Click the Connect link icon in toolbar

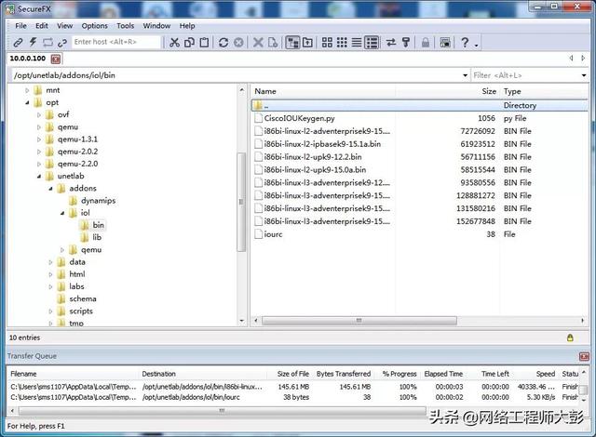pyautogui.click(x=18, y=43)
